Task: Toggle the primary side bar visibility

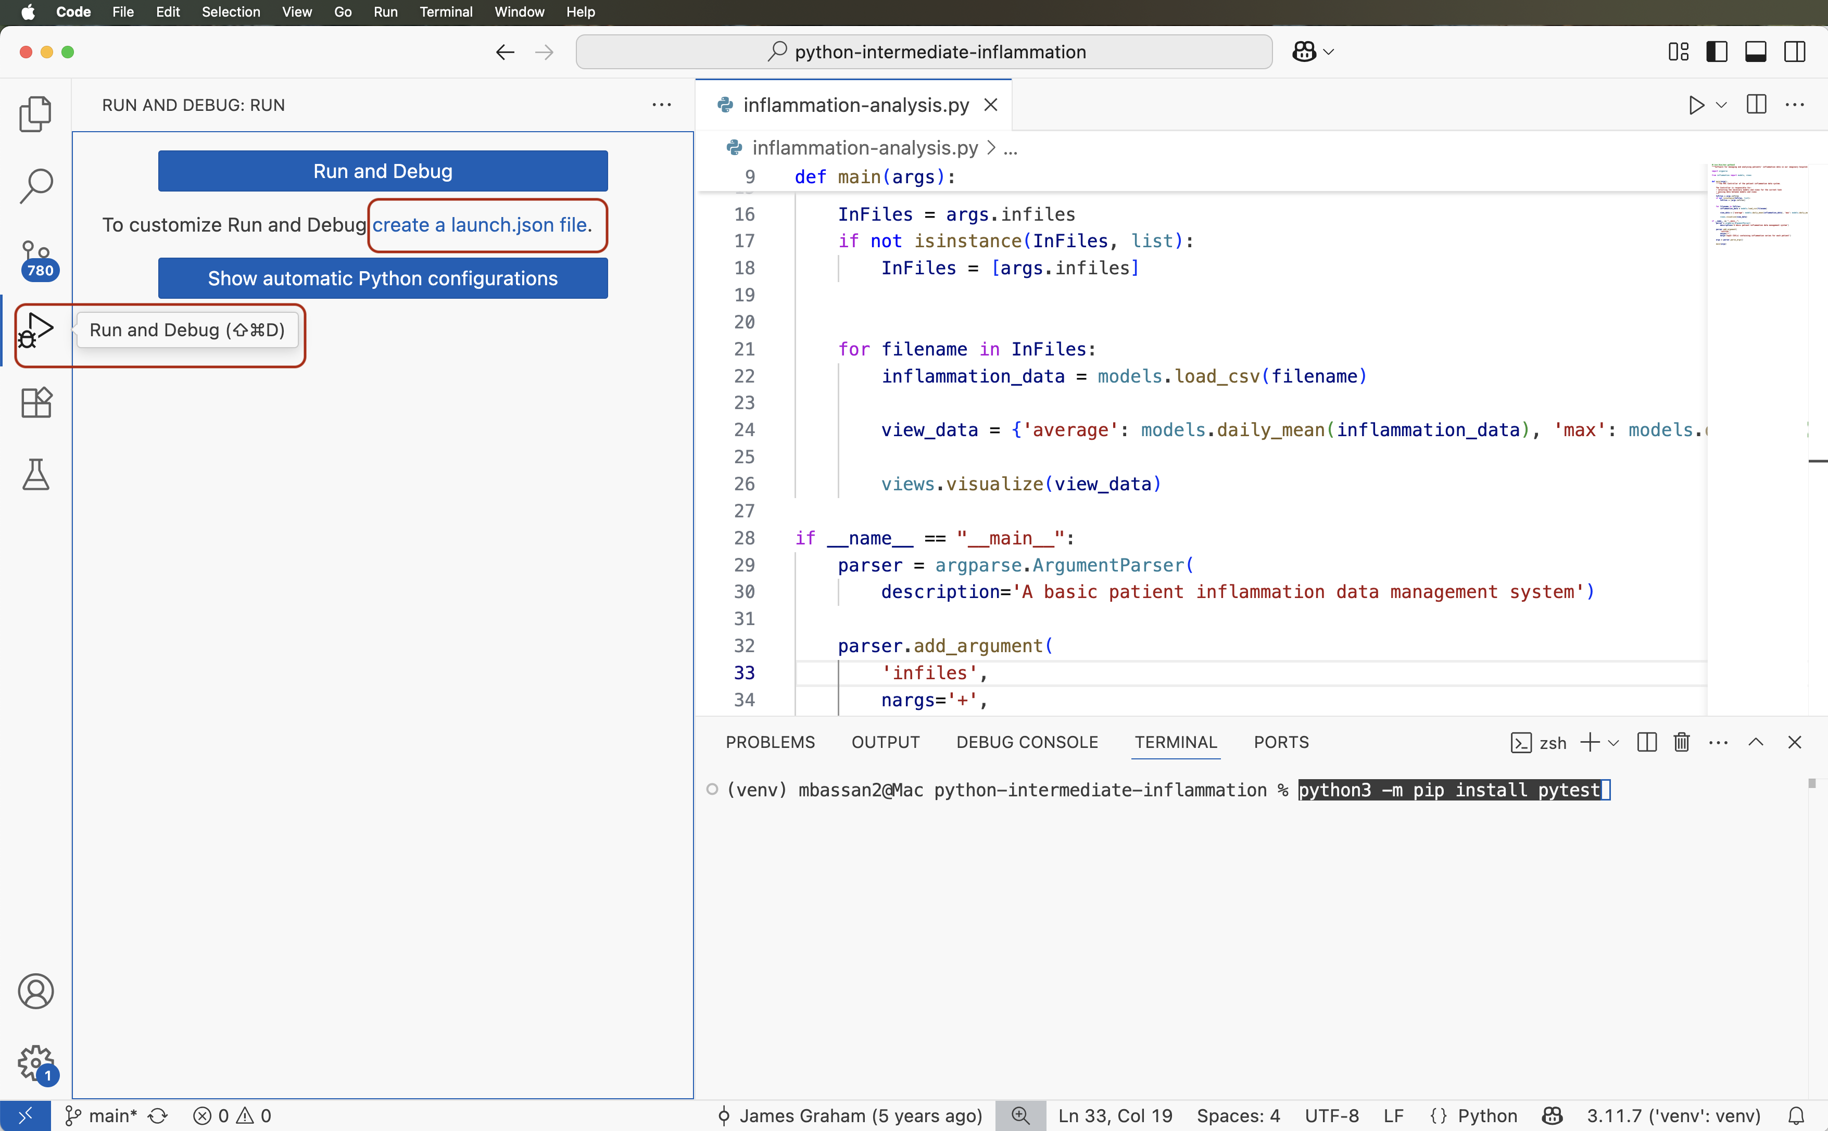Action: 1717,51
